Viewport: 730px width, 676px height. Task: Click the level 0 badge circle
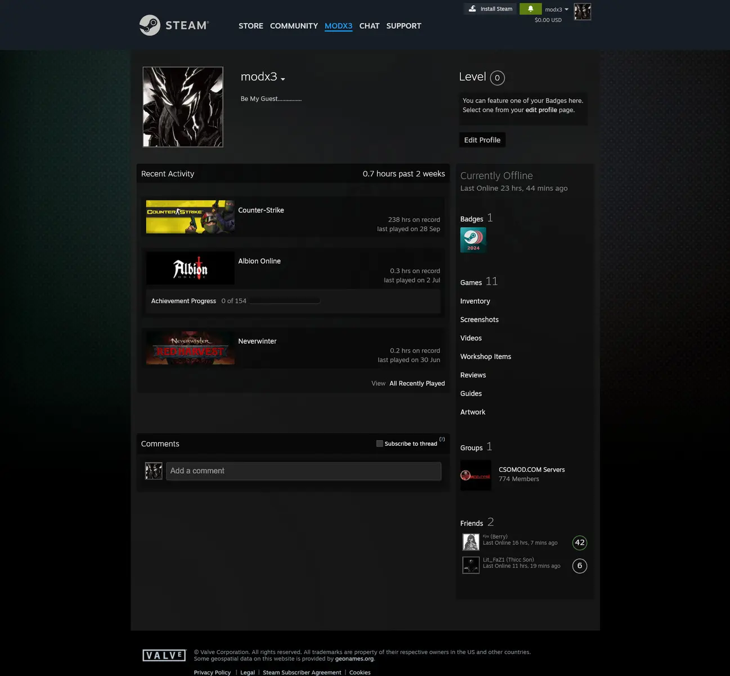point(497,78)
